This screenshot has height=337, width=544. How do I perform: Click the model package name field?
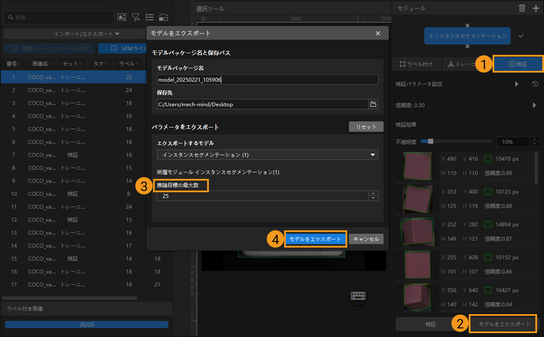(267, 79)
